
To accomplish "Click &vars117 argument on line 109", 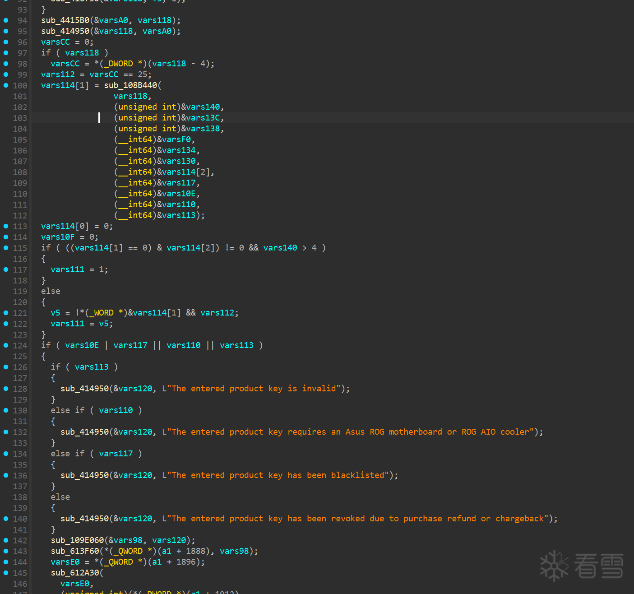I will (x=176, y=183).
